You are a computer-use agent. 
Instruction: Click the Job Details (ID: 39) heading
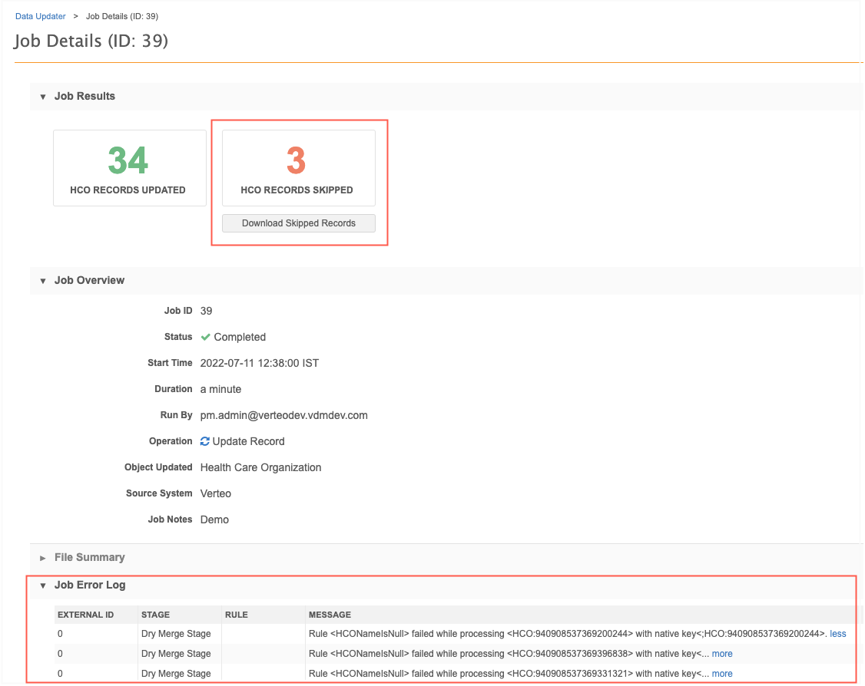tap(91, 41)
